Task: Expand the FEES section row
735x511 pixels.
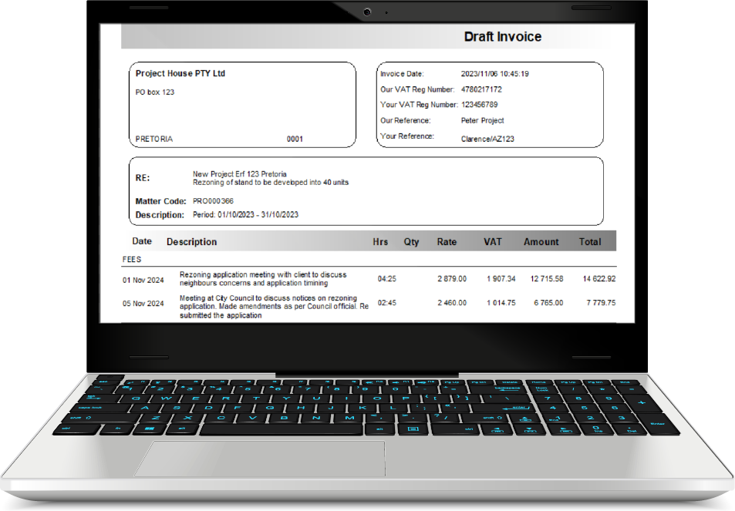Action: [x=131, y=259]
